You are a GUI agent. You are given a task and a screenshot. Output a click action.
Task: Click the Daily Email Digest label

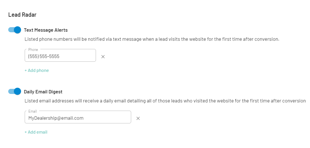tap(43, 92)
